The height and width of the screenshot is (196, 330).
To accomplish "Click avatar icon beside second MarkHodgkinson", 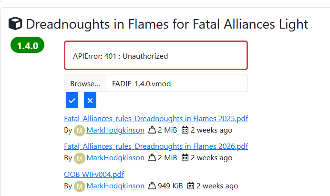I will [80, 158].
